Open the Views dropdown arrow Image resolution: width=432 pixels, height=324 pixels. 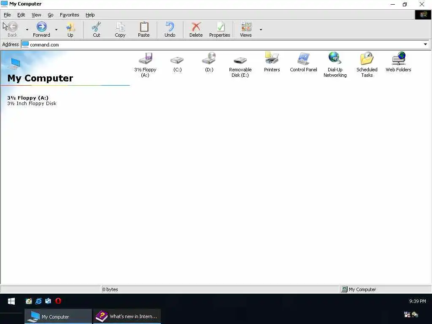coord(261,30)
